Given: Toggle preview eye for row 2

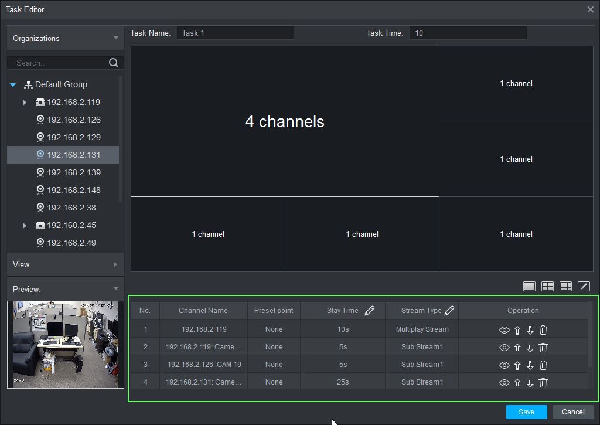Looking at the screenshot, I should point(504,348).
